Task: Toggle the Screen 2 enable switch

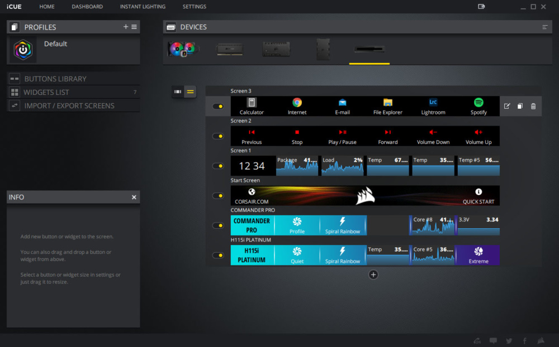Action: (x=218, y=136)
